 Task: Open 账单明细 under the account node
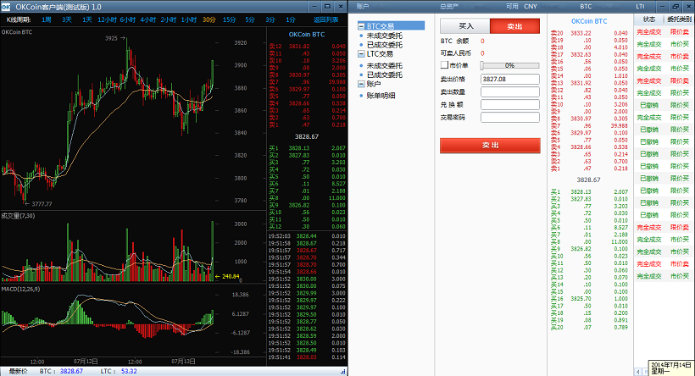(x=381, y=95)
